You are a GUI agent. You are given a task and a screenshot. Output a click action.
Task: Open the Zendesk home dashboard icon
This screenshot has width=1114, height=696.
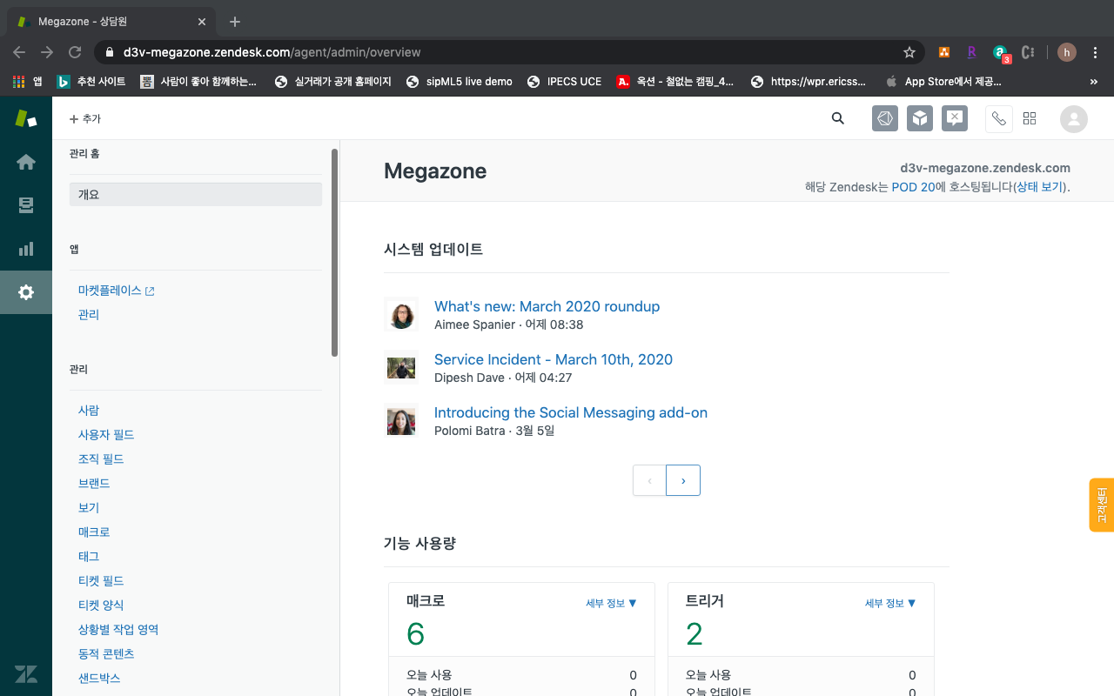[x=26, y=162]
